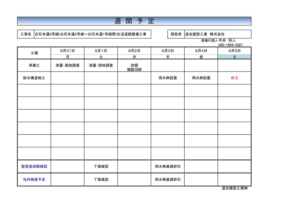Select the 工種 header cell
Screen dimensions: 283x200
coord(34,53)
